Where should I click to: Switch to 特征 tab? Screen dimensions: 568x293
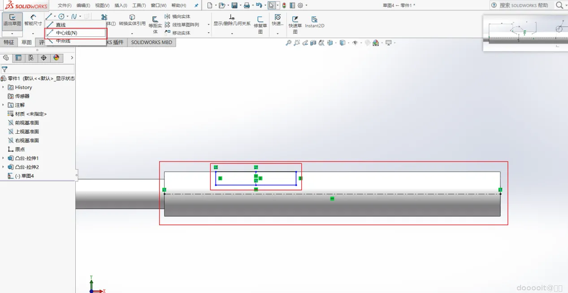pyautogui.click(x=9, y=42)
